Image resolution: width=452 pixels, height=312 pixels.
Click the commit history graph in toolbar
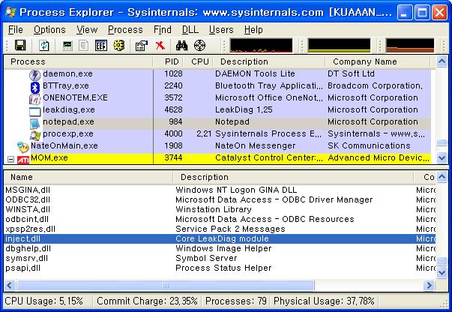pyautogui.click(x=339, y=46)
